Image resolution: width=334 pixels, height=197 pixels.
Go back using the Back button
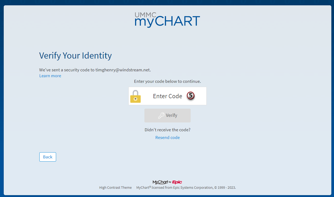pyautogui.click(x=48, y=157)
